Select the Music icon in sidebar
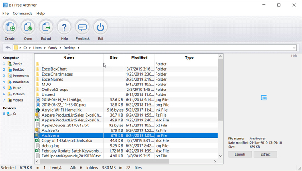302x171 pixels. point(10,88)
